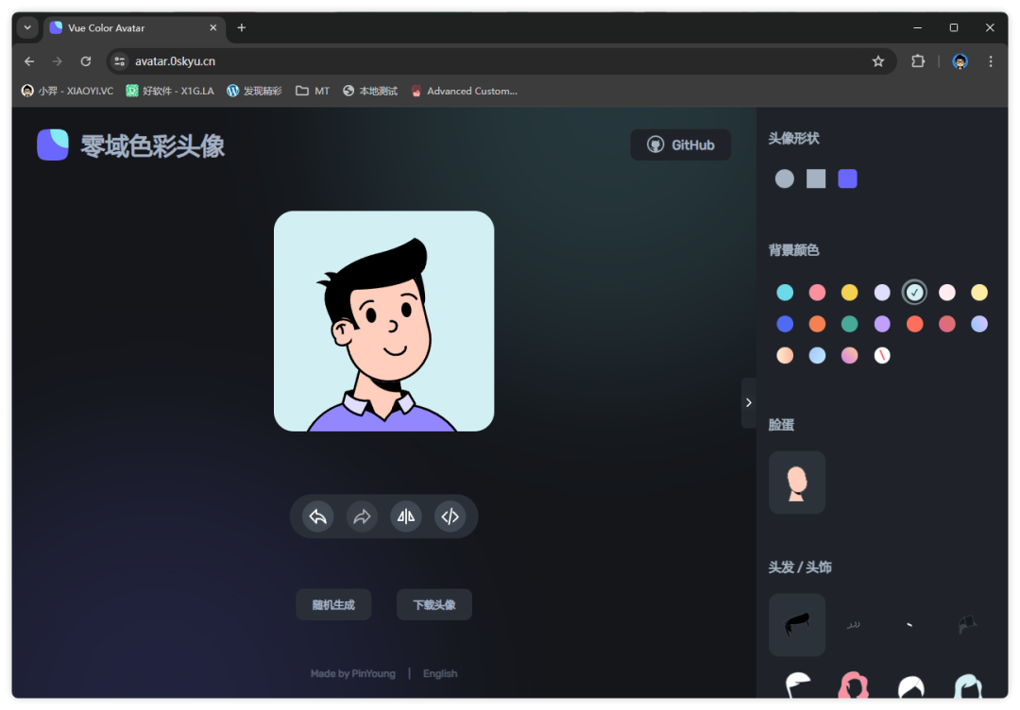Viewport: 1020px width, 710px height.
Task: Open the Chrome three-dot menu
Action: (x=990, y=61)
